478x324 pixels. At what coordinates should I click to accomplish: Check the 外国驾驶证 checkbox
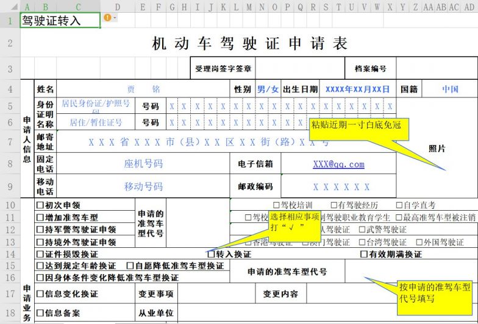pos(419,242)
